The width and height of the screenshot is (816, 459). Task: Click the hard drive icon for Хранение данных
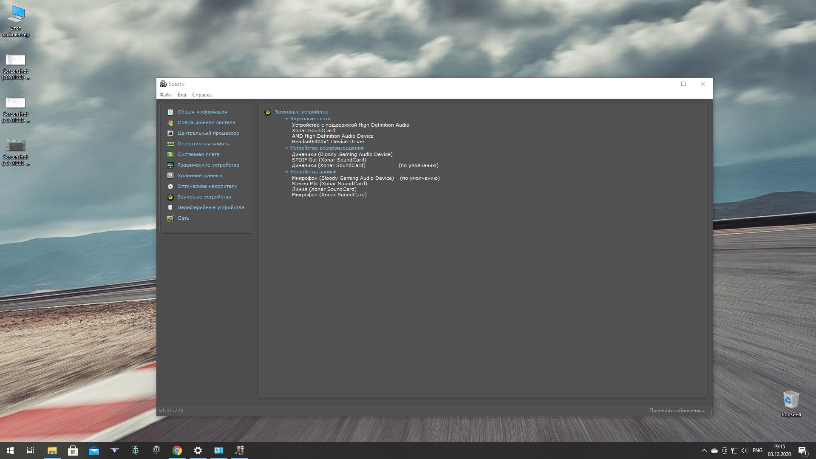[170, 176]
